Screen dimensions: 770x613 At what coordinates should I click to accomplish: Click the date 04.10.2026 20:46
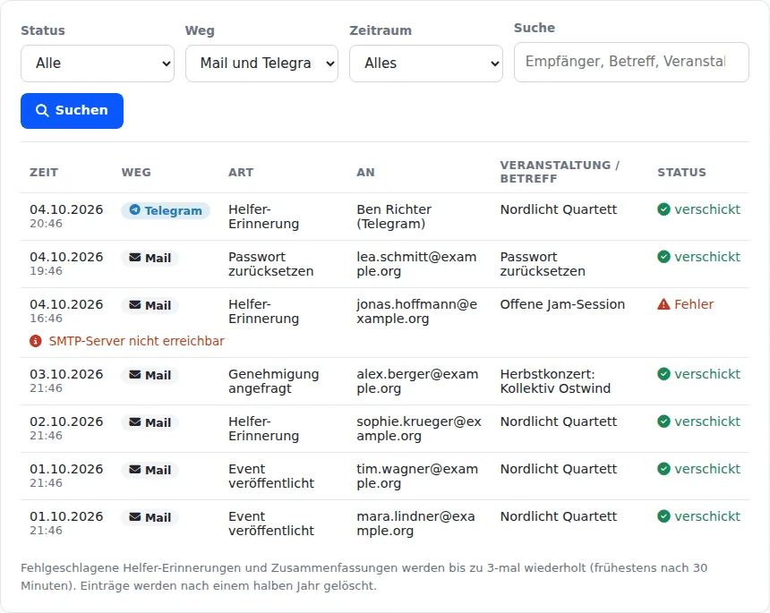[66, 217]
